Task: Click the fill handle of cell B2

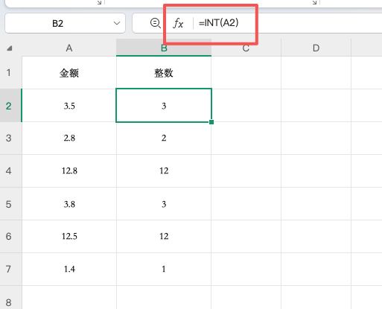Action: [211, 122]
